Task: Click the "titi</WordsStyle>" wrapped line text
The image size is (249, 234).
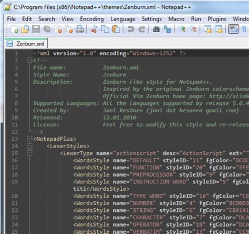Action: pos(101,189)
